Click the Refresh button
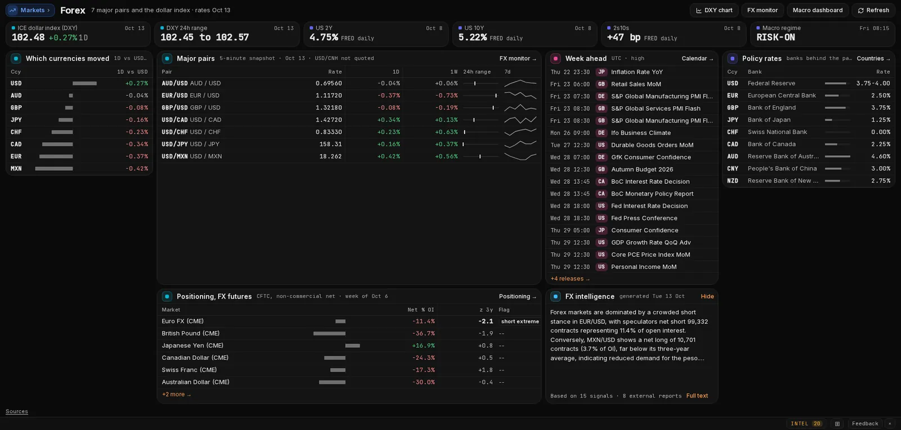The height and width of the screenshot is (430, 901). (873, 10)
